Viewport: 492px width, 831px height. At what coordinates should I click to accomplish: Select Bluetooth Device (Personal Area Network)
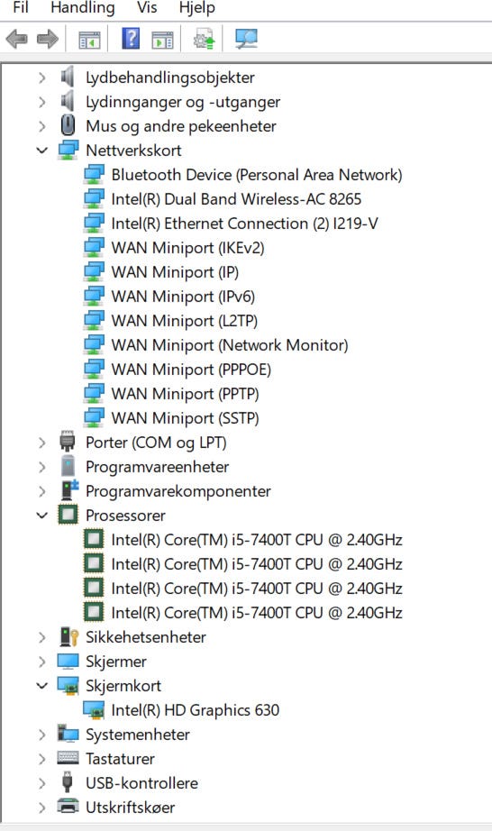(257, 175)
